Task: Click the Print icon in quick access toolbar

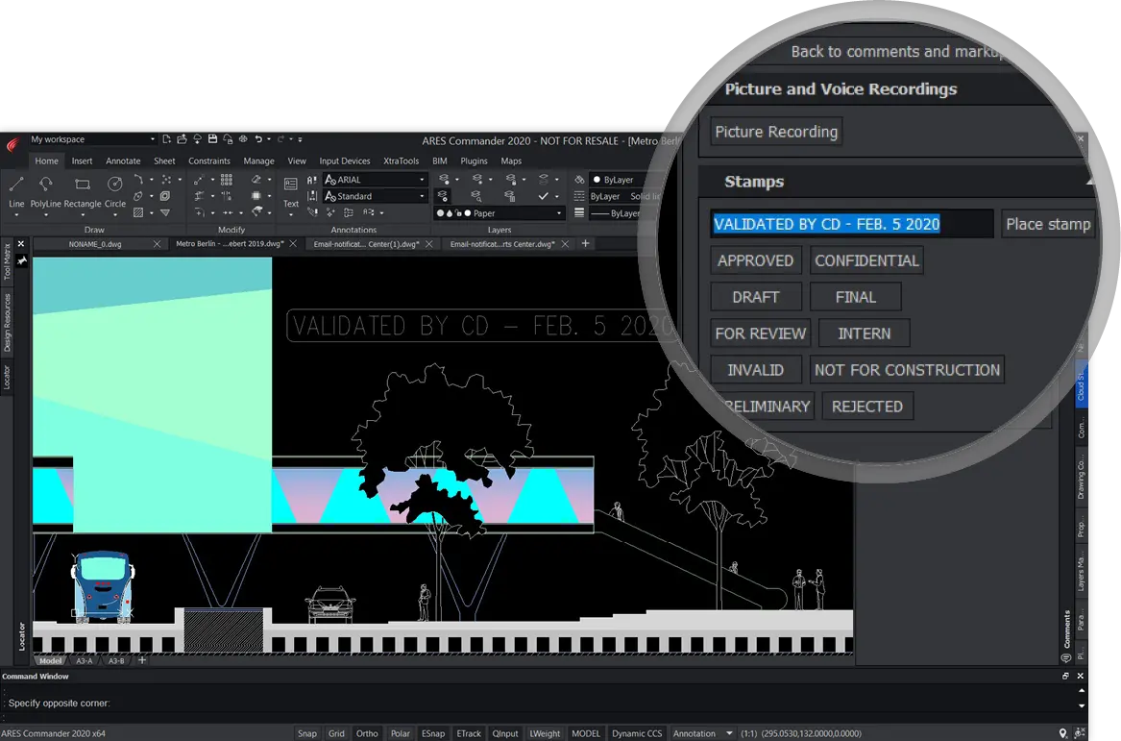Action: [x=243, y=139]
